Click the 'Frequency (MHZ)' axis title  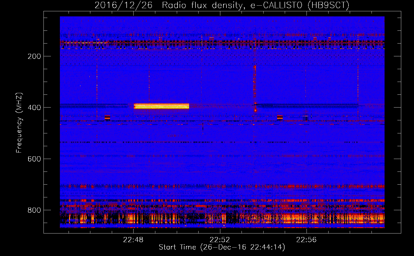pyautogui.click(x=19, y=123)
